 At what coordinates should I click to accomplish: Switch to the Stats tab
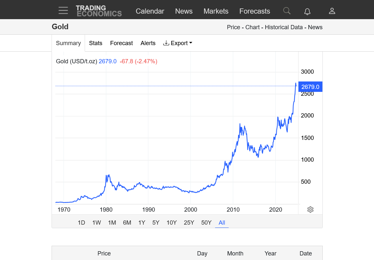tap(95, 43)
